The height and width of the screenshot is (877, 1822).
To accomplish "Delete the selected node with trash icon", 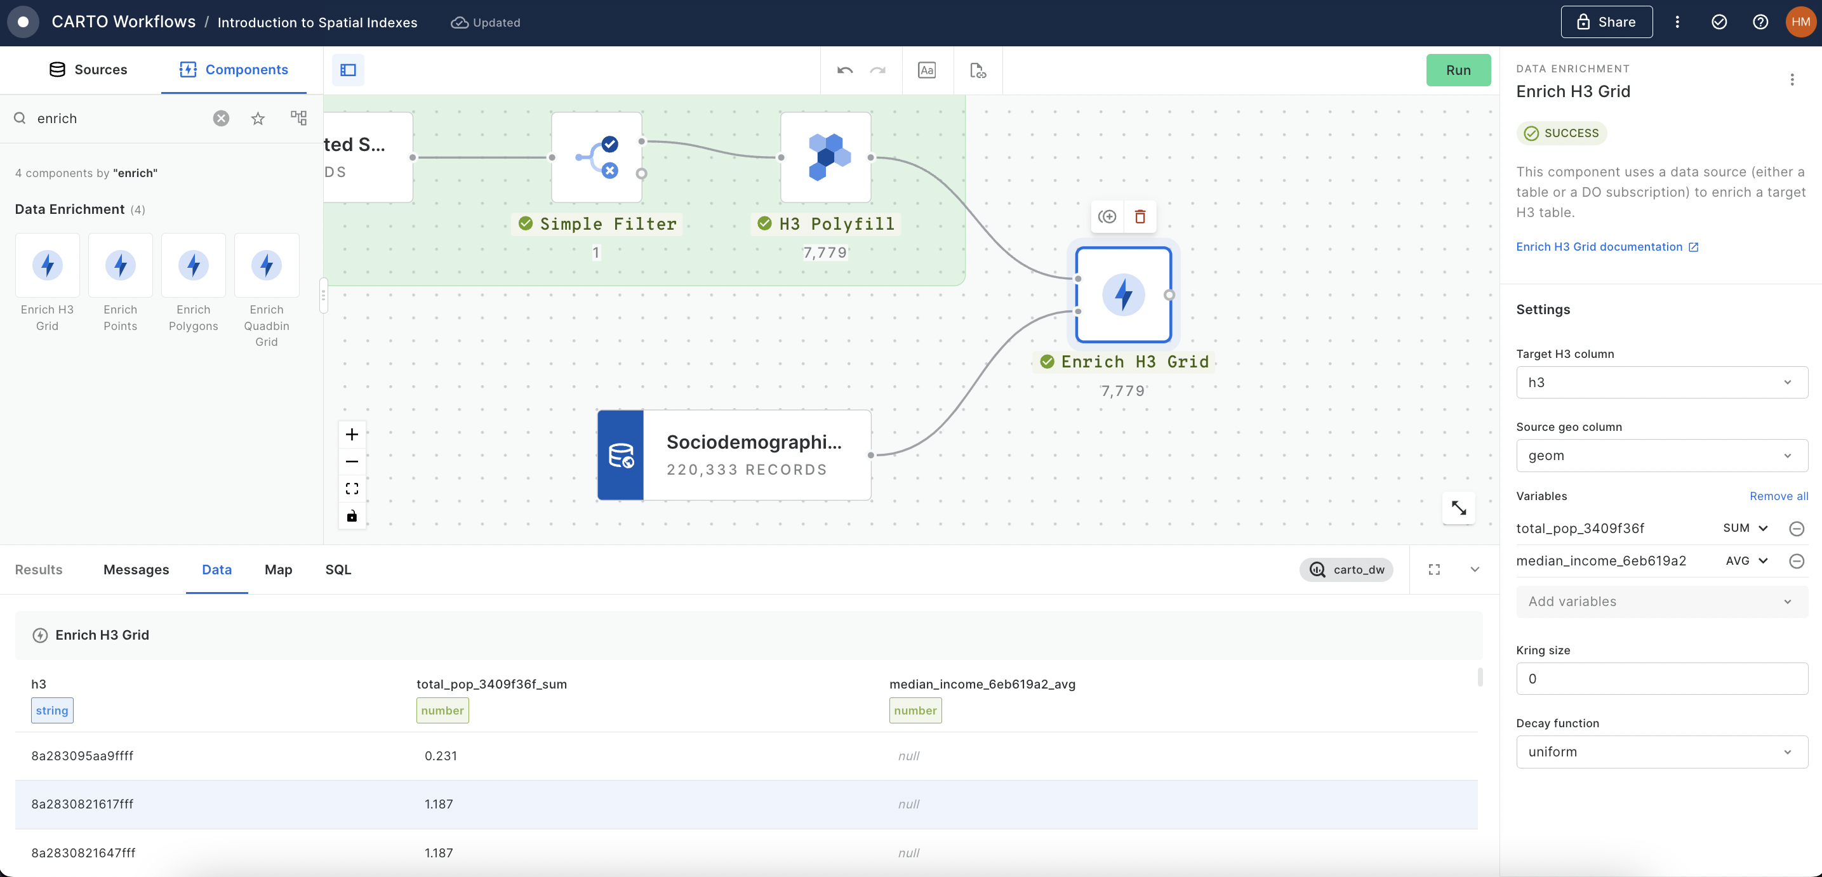I will 1140,216.
